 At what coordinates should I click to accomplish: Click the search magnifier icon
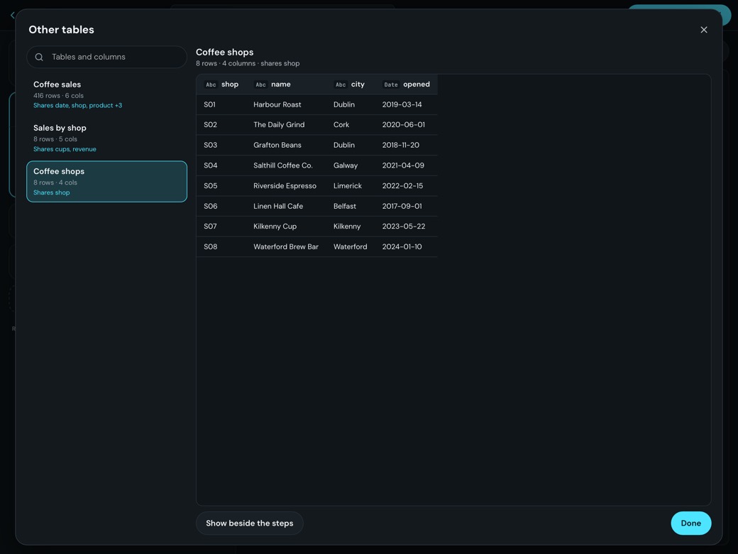40,57
